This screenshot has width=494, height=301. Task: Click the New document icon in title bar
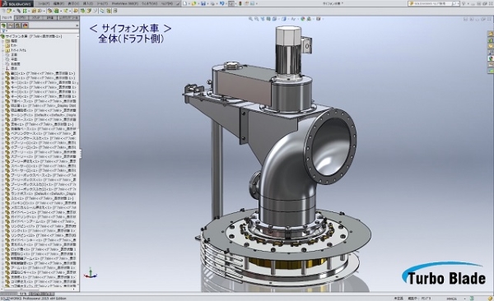point(185,3)
